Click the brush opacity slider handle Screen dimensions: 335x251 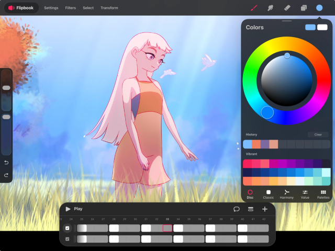click(6, 117)
